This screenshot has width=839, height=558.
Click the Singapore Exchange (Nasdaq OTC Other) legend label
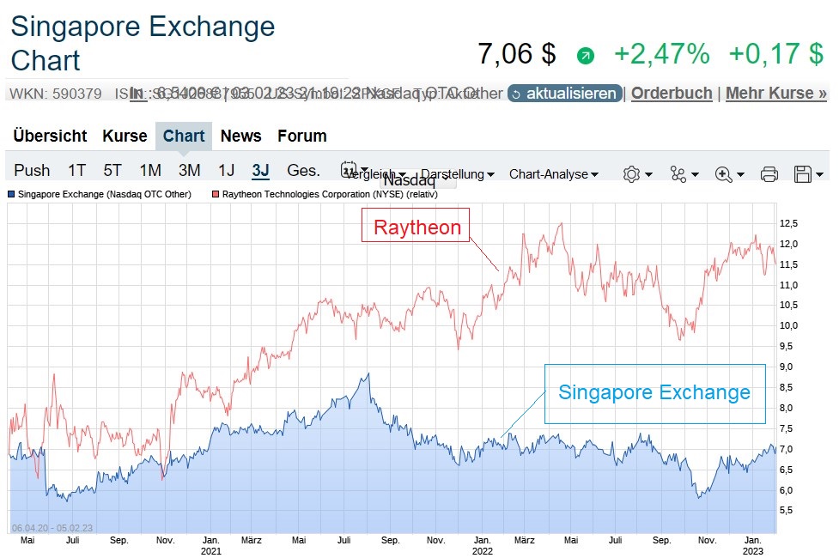pyautogui.click(x=105, y=194)
